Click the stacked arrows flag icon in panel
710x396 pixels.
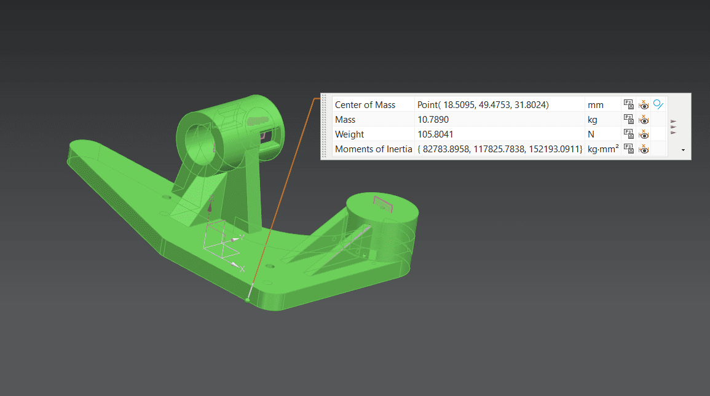tap(673, 127)
